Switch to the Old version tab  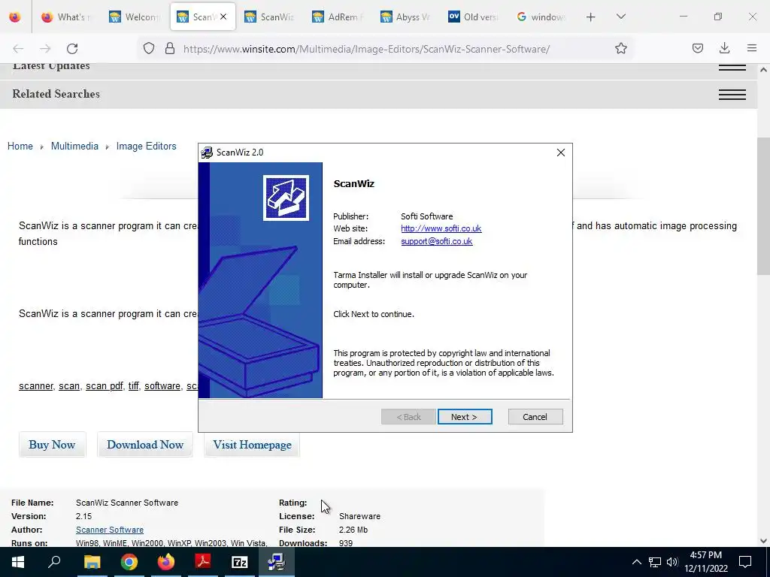point(473,17)
